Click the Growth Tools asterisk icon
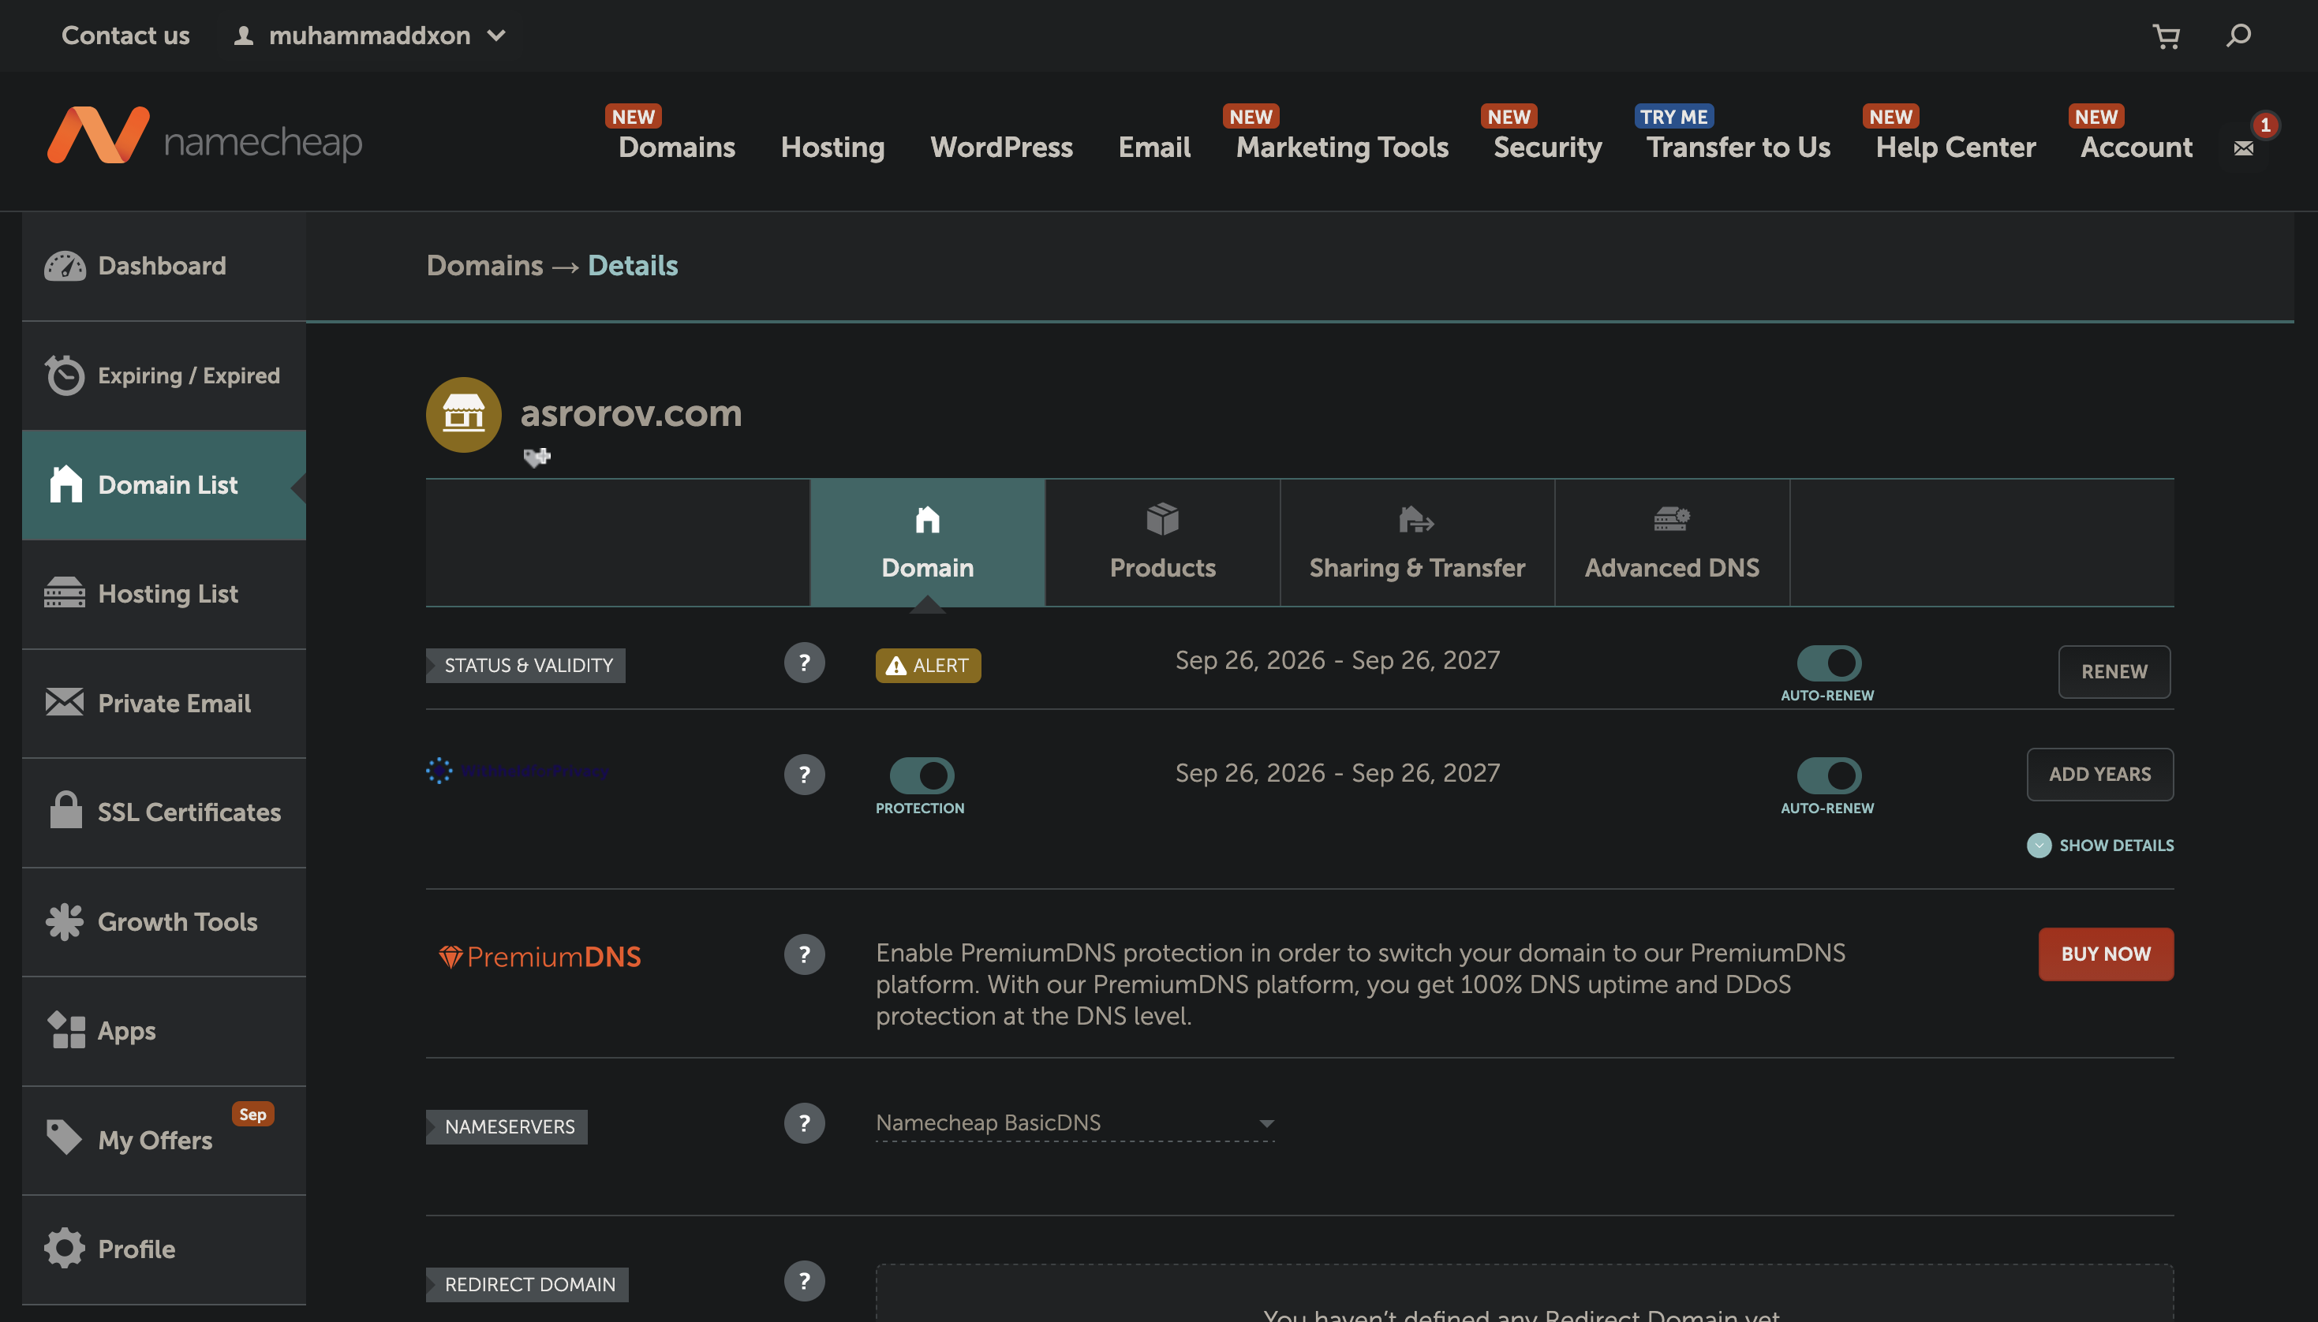 (65, 921)
